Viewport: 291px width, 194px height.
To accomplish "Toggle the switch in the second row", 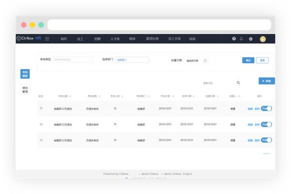I will tap(266, 124).
